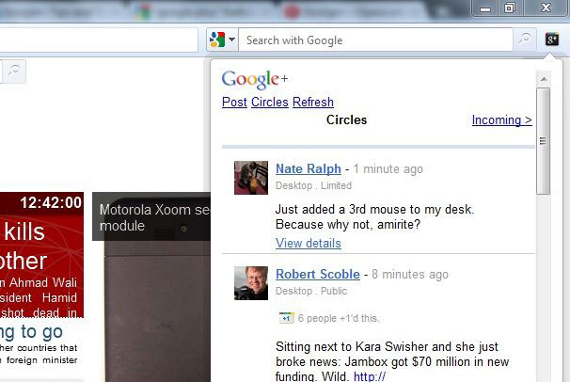Click the panel scrollbar up arrow
570x382 pixels.
coord(544,79)
